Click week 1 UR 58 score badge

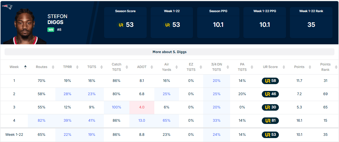(270, 81)
